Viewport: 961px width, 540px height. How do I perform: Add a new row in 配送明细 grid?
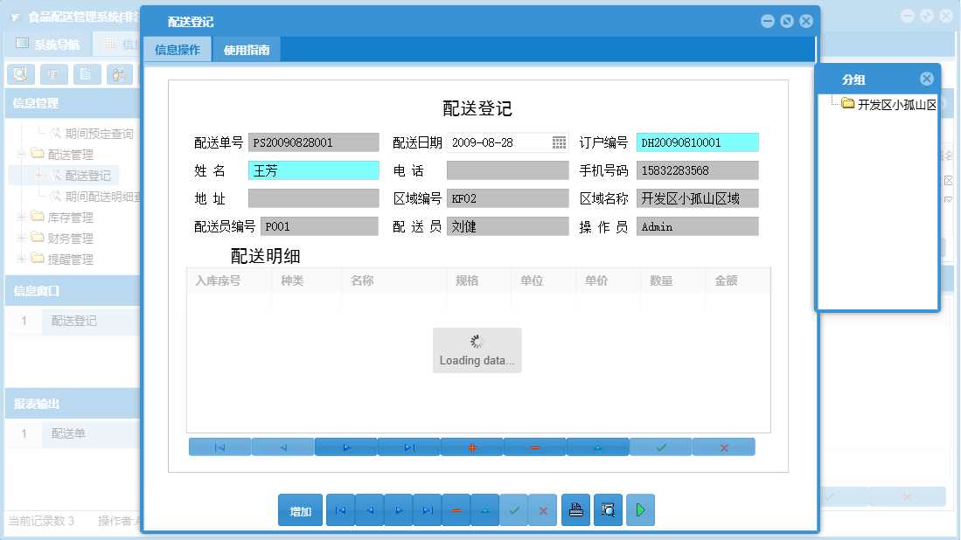(471, 447)
